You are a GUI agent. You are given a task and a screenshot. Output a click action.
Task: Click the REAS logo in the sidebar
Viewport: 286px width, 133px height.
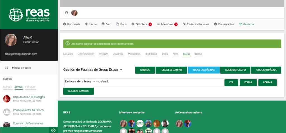point(29,15)
